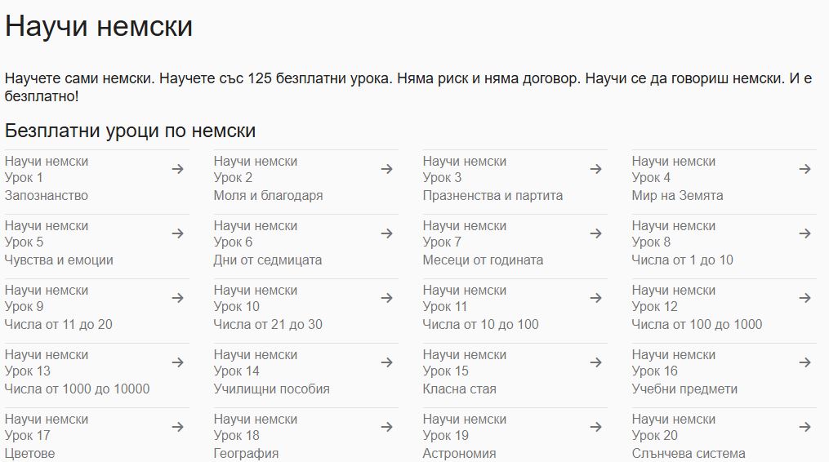This screenshot has height=462, width=829.
Task: Click the arrow icon for Урок 19 Астрономия
Action: [595, 427]
